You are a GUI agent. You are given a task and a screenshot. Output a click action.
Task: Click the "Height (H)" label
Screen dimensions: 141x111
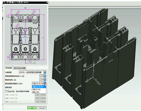[x=11, y=102]
